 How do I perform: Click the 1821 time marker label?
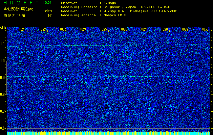(x=22, y=29)
